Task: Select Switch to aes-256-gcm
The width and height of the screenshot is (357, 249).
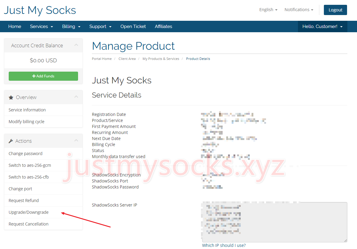Action: point(43,165)
